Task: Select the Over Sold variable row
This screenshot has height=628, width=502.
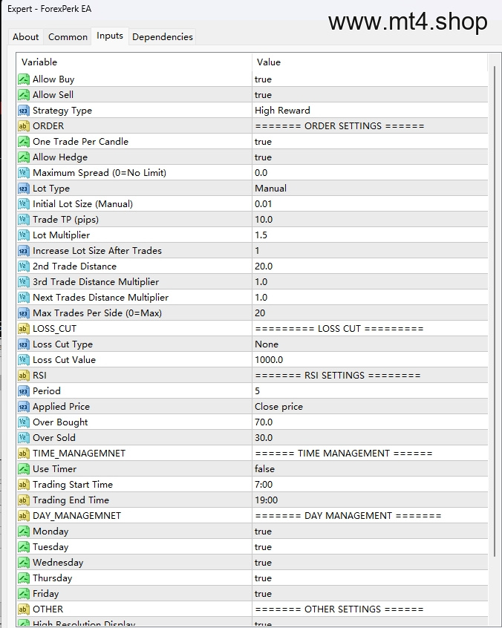Action: [x=252, y=438]
